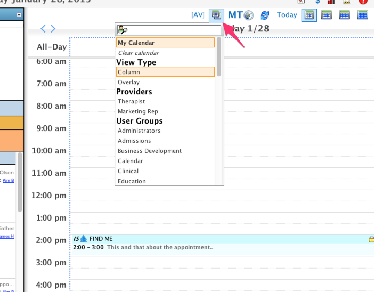Viewport: 374px width, 292px height.
Task: Open the red bar chart icon
Action: pyautogui.click(x=331, y=2)
